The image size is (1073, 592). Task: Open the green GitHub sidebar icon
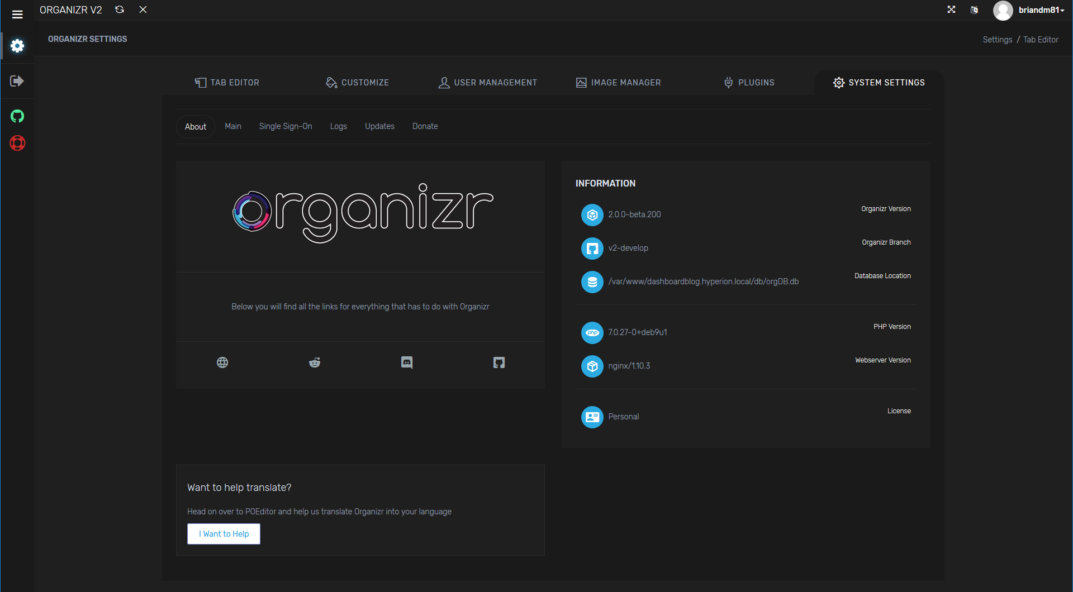(x=17, y=116)
